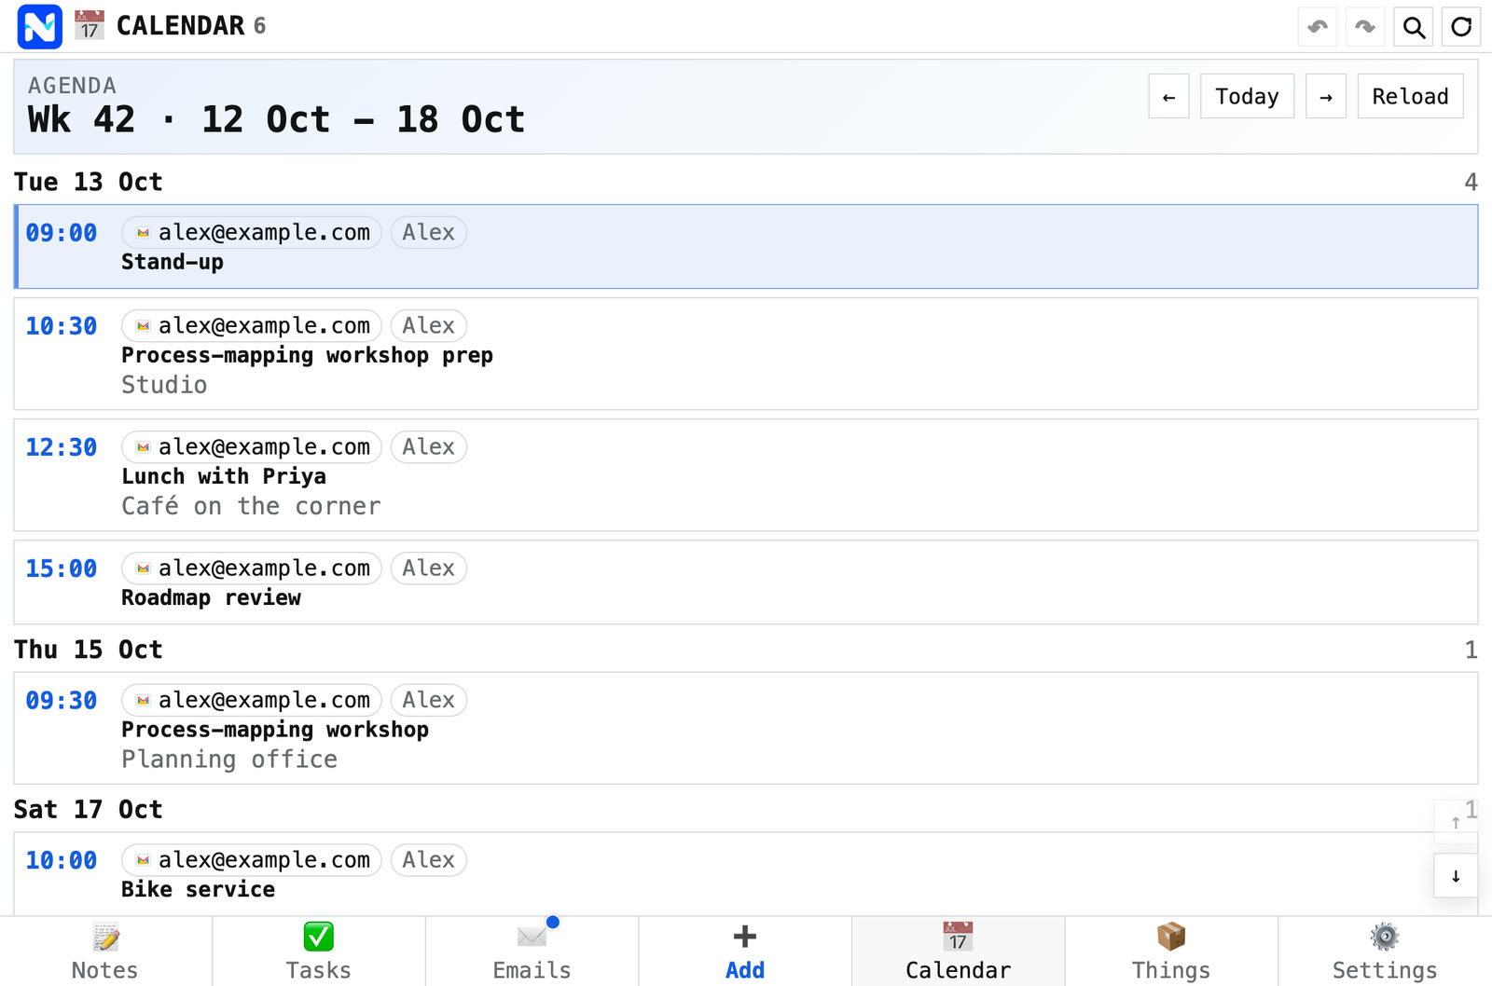Open the Process-mapping workshop at Planning office
The width and height of the screenshot is (1492, 986).
tap(746, 728)
